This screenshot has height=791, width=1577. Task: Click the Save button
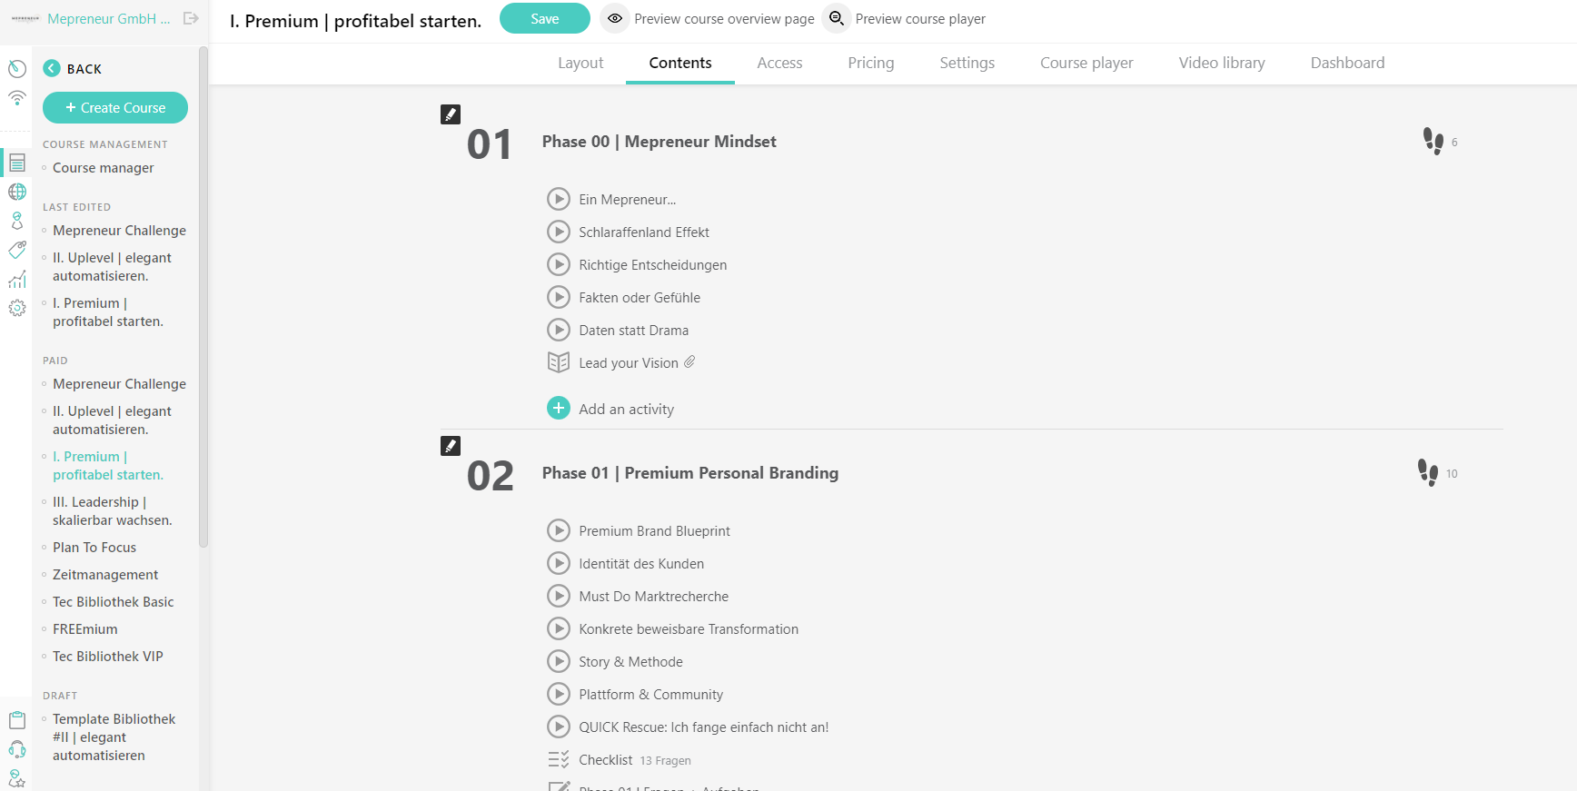click(545, 19)
